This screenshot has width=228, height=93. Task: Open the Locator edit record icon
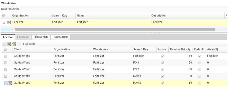(10, 44)
